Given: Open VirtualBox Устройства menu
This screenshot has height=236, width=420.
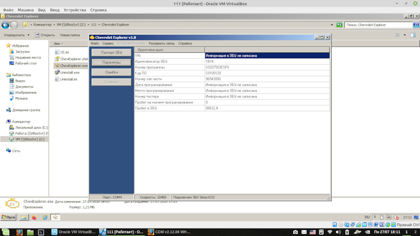Looking at the screenshot, I should tap(75, 10).
